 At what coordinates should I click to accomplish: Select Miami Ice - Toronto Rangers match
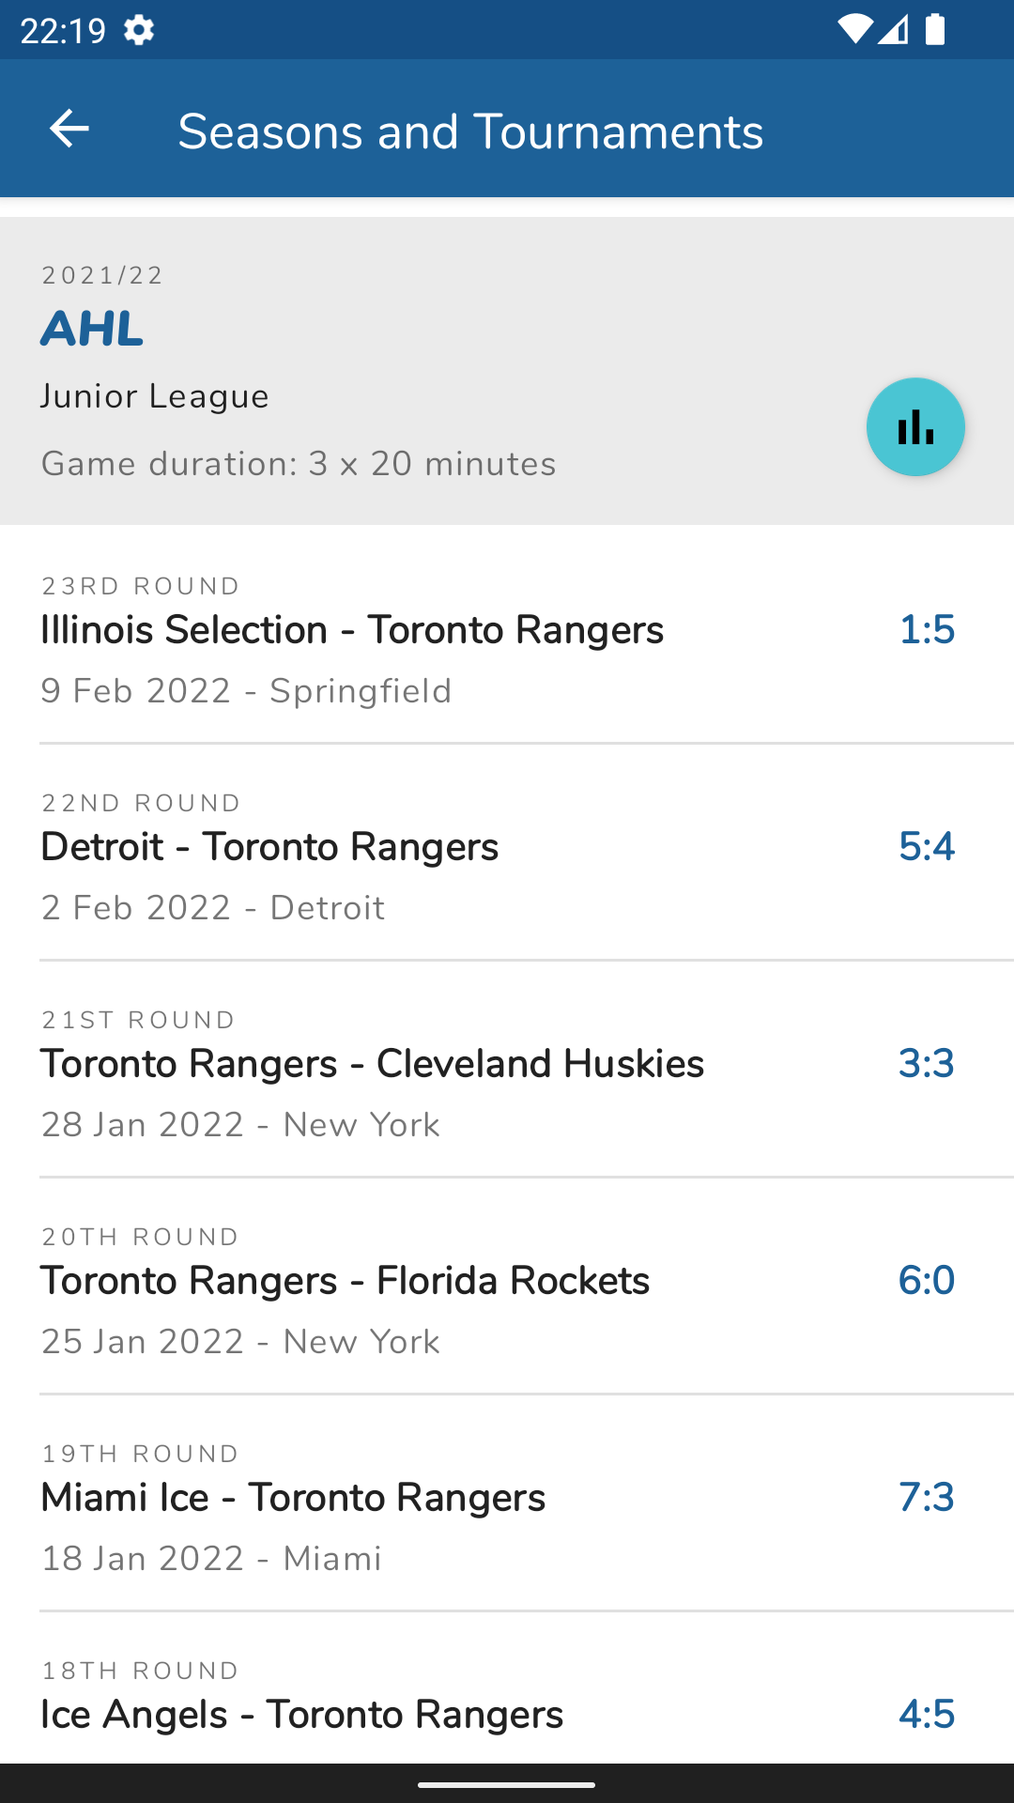coord(293,1498)
